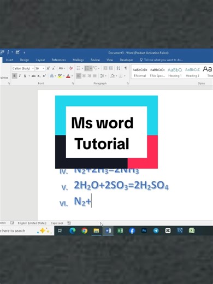Click Decrease Indent icon

point(105,68)
